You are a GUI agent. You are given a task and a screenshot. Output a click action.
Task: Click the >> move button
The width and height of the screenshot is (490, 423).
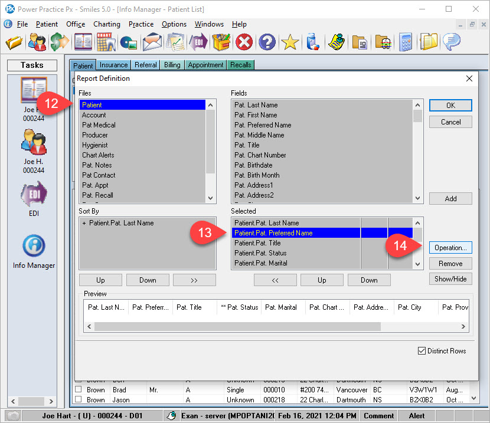194,280
